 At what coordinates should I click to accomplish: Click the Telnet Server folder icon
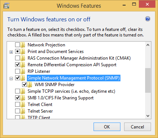point(23,111)
